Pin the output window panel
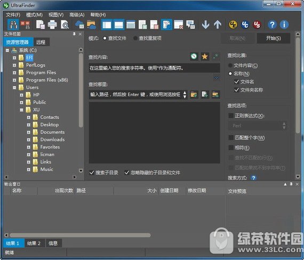The width and height of the screenshot is (304, 260). 291,184
